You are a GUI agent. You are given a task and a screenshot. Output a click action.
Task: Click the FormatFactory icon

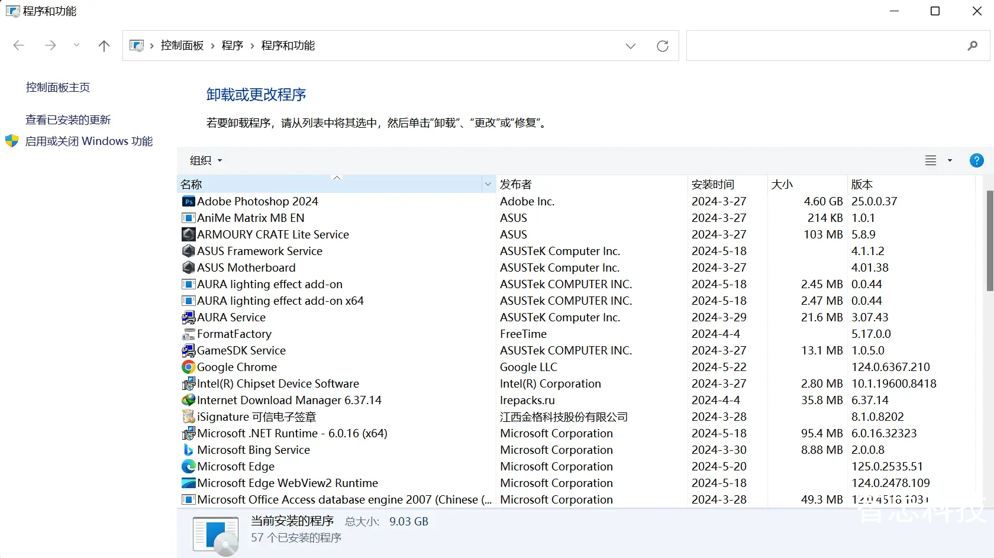188,334
